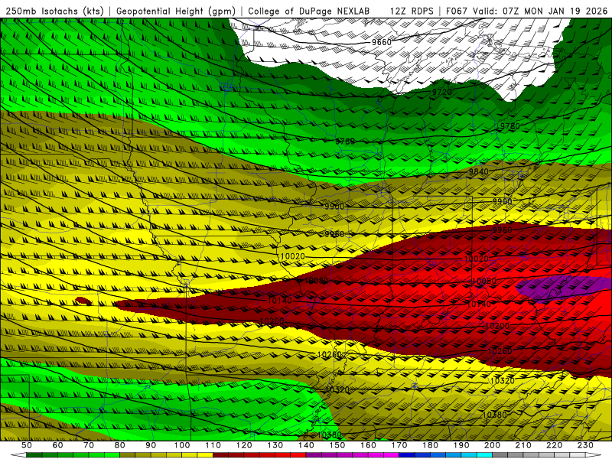
Task: Click the 160 value on the colorbar
Action: point(369,445)
